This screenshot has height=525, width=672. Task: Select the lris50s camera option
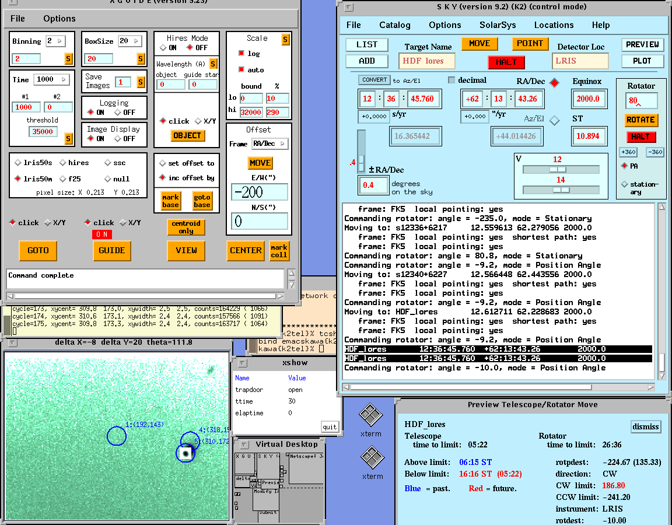click(x=18, y=162)
